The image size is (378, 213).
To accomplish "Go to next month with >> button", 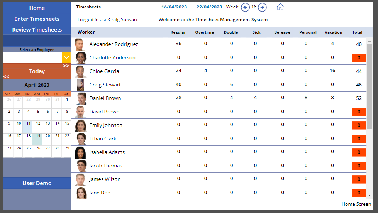I will click(x=66, y=66).
